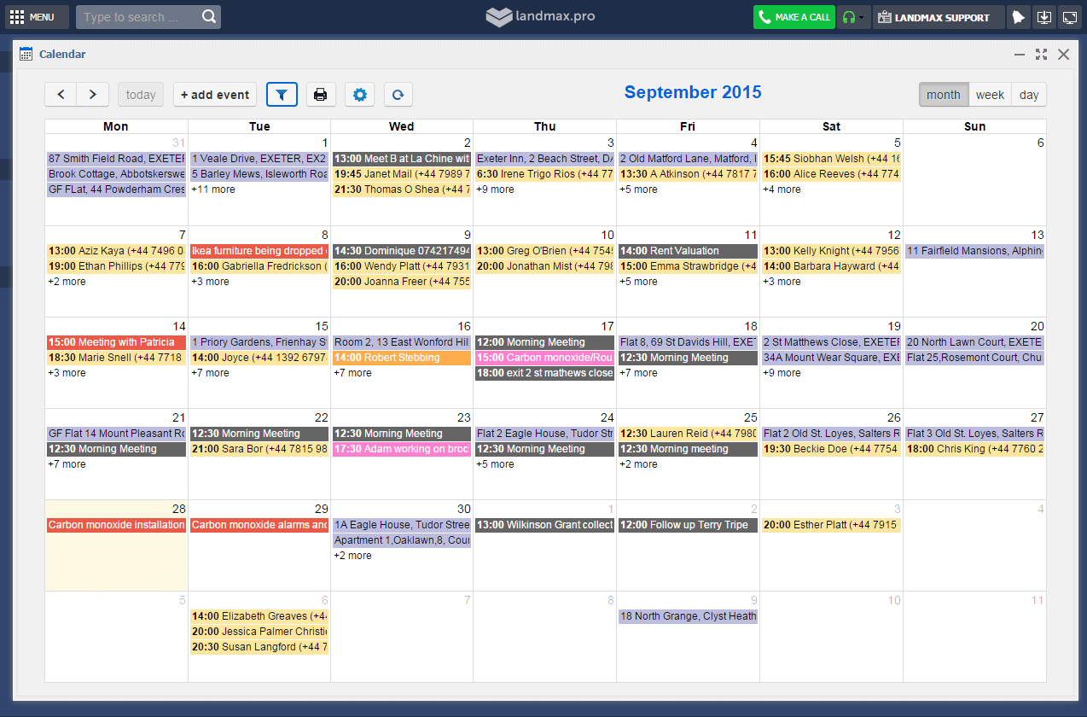Switch to day view
The height and width of the screenshot is (717, 1087).
click(1029, 95)
